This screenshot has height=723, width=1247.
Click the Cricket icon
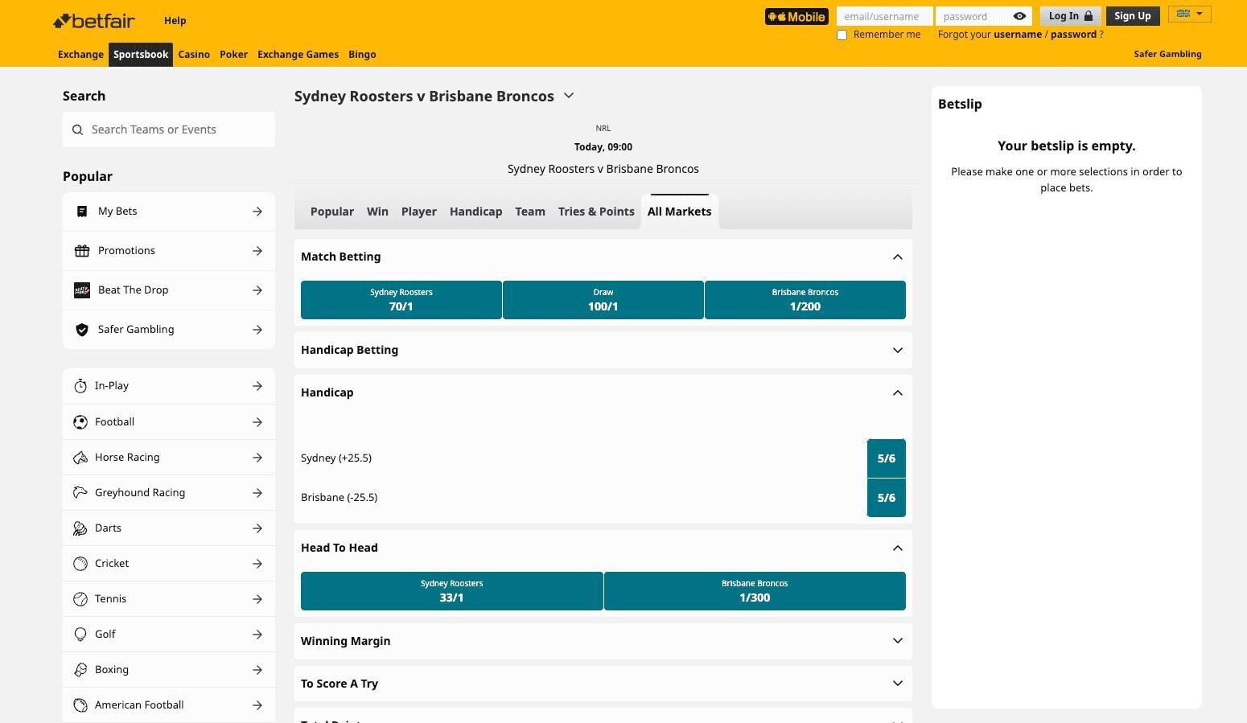(80, 564)
